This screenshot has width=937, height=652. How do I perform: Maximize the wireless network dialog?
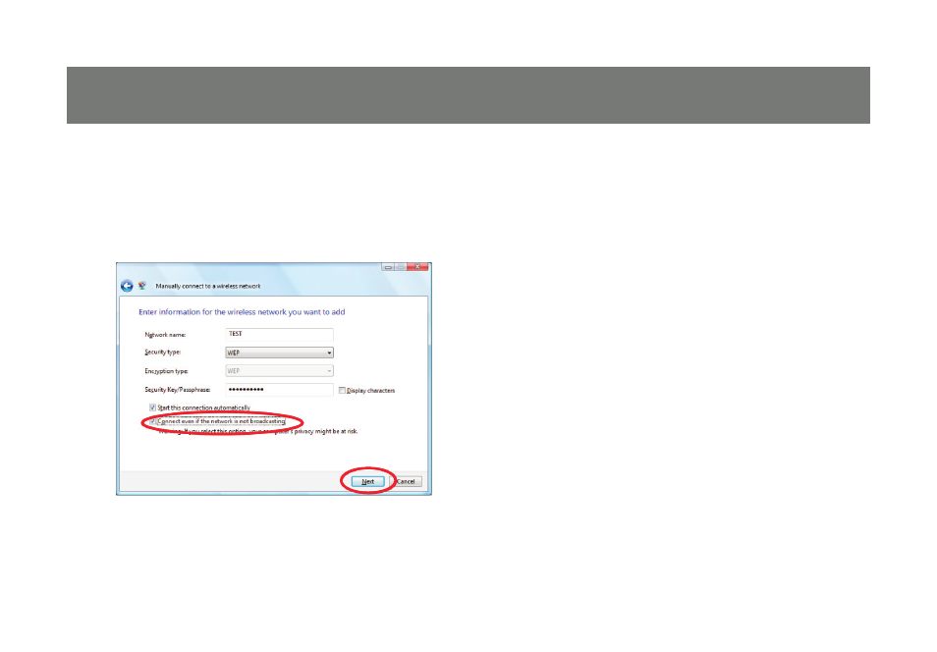[x=401, y=267]
